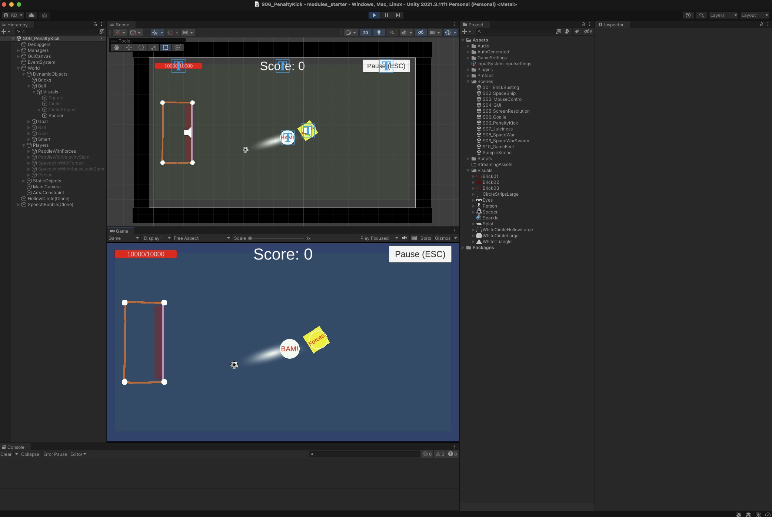Open the Free Aspect dropdown
Screen dimensions: 772x517
202,238
